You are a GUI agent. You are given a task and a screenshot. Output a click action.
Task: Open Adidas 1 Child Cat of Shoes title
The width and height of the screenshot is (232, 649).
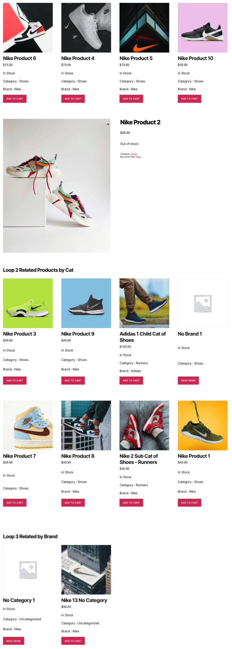pyautogui.click(x=143, y=337)
